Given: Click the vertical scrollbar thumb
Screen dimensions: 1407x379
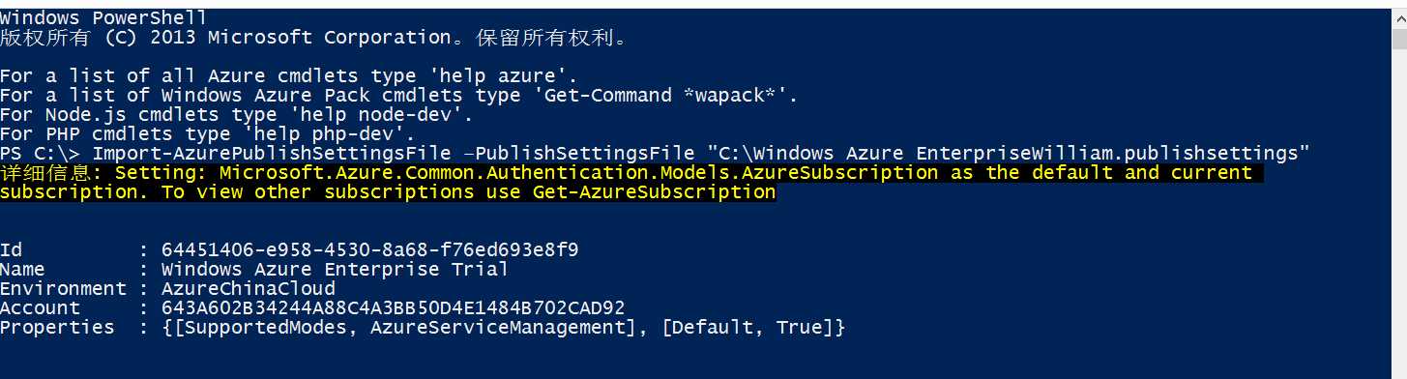Looking at the screenshot, I should coord(1399,39).
